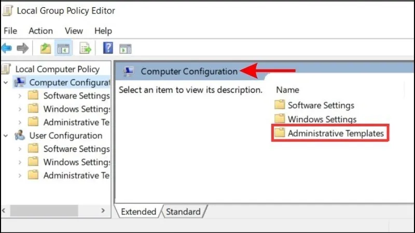Screen dimensions: 415x233
Task: Click the Export List toolbar icon
Action: [x=85, y=48]
